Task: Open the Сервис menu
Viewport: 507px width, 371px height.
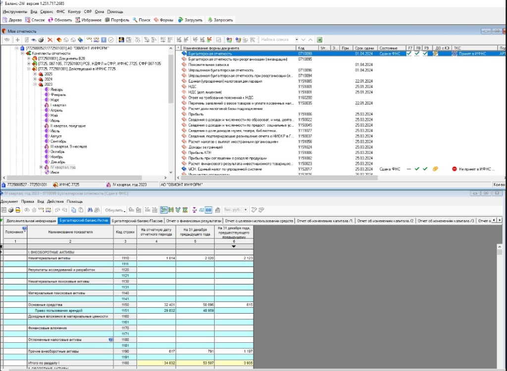Action: (x=47, y=12)
